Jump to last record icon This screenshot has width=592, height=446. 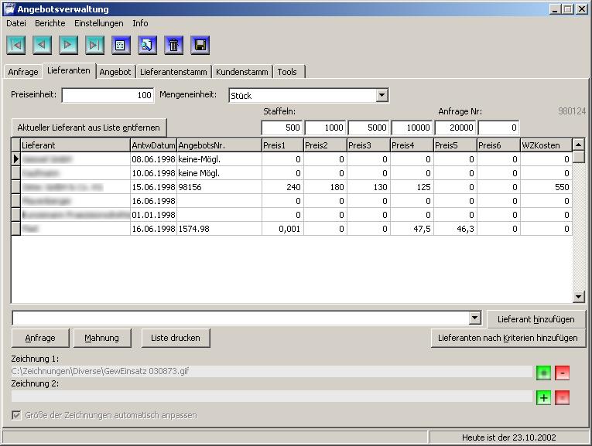[x=94, y=46]
